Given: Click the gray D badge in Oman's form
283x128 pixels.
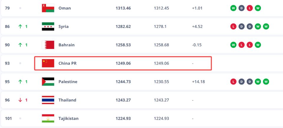Looking at the screenshot, I should 242,8.
